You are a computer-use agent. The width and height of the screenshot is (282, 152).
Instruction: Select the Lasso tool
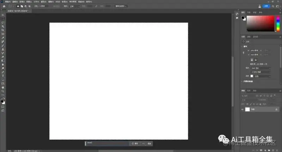click(x=3, y=22)
